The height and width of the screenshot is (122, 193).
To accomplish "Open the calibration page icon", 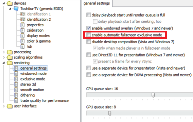I will 22,30.
